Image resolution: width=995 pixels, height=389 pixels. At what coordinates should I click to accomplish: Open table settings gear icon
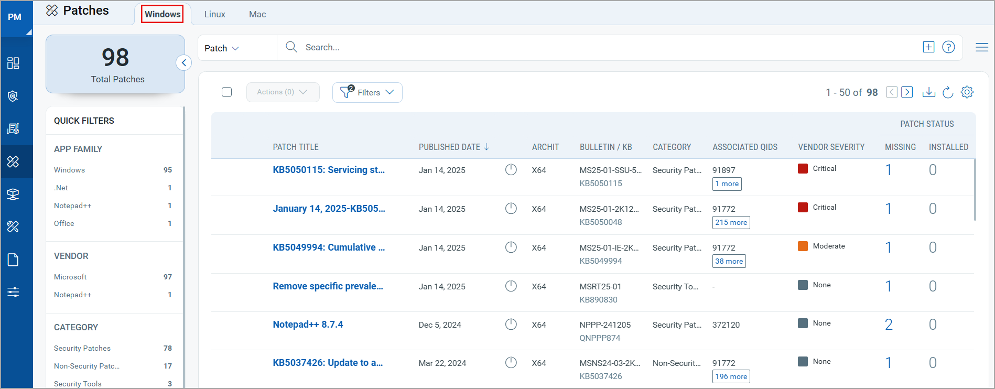(967, 92)
